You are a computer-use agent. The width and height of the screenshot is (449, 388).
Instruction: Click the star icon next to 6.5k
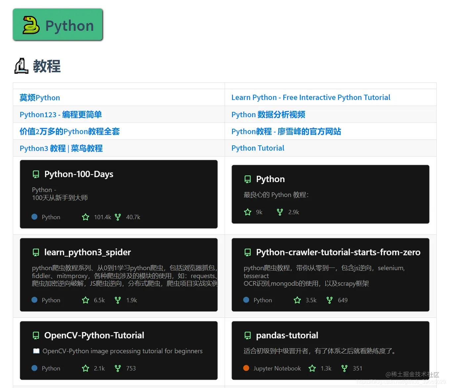(x=85, y=300)
